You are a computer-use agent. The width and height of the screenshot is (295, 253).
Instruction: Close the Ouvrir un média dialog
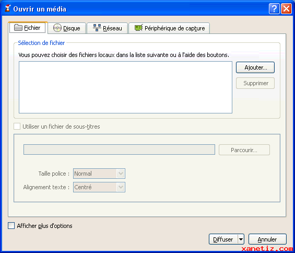click(x=286, y=9)
